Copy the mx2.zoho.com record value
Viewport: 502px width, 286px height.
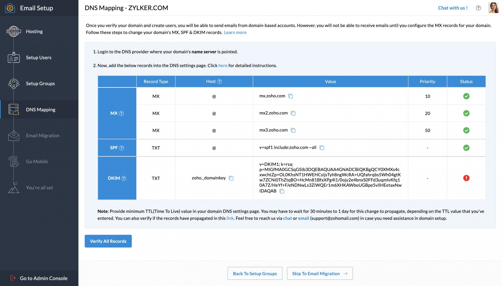(293, 113)
